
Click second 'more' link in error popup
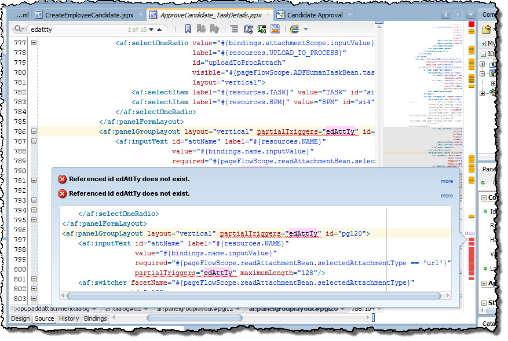pyautogui.click(x=447, y=196)
